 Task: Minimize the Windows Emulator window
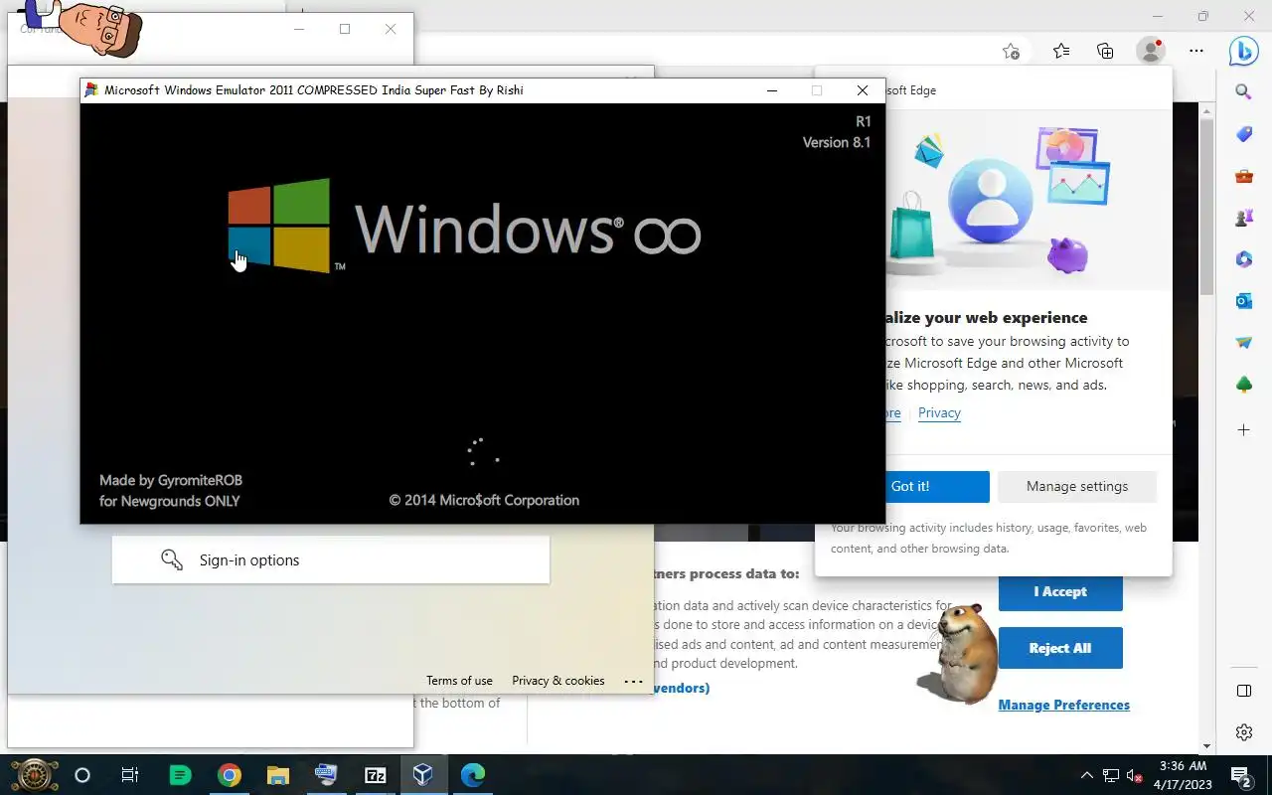(772, 90)
